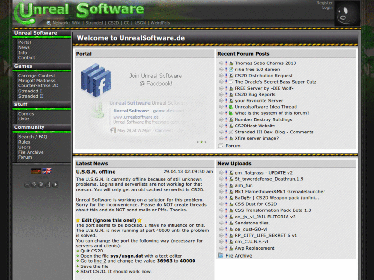
Task: Open thread FREE Server by -DIE Wolf-
Action: pos(264,88)
